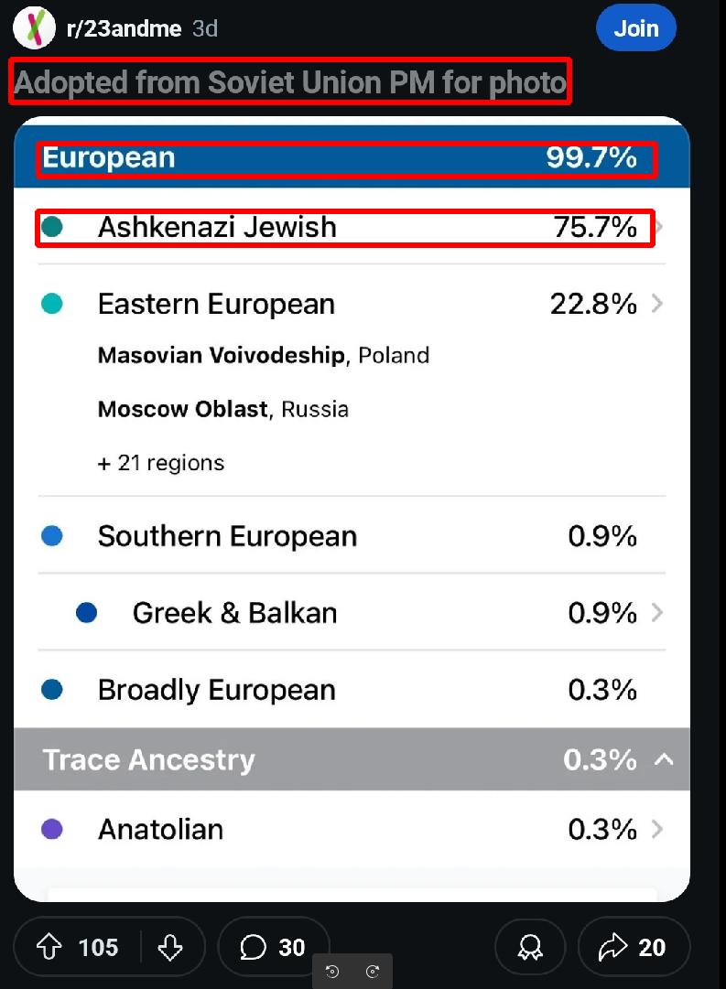Click the 23andme subreddit avatar icon
726x989 pixels.
click(35, 27)
